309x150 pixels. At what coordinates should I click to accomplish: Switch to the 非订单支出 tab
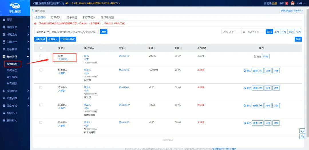pos(107,17)
